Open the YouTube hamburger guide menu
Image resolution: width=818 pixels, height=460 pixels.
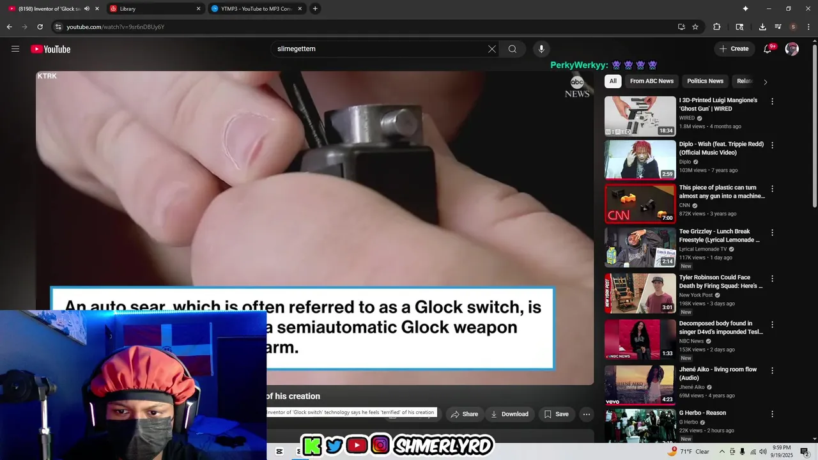click(x=15, y=49)
